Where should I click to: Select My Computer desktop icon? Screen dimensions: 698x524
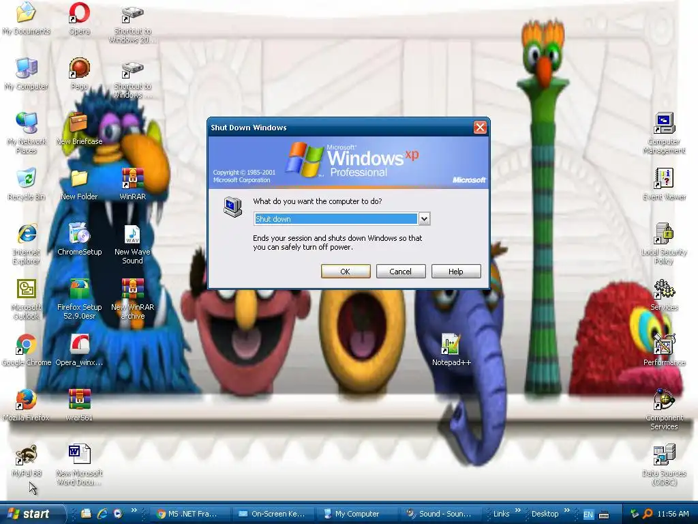pos(27,74)
